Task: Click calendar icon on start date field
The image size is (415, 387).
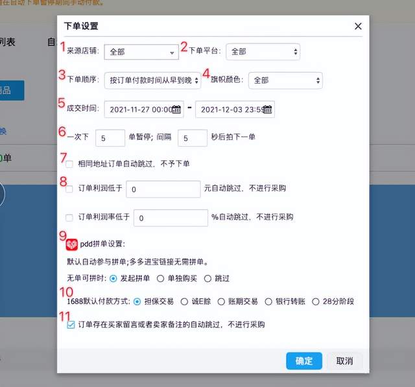Action: point(176,110)
